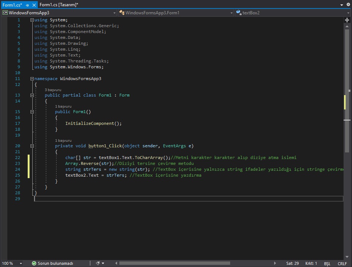The image size is (352, 267).
Task: Switch to the Form1.cs [Tasarım] tab
Action: 59,5
